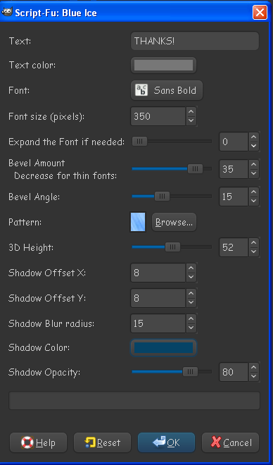Increase Bevel Amount value with up arrow
The image size is (273, 465).
pos(254,165)
